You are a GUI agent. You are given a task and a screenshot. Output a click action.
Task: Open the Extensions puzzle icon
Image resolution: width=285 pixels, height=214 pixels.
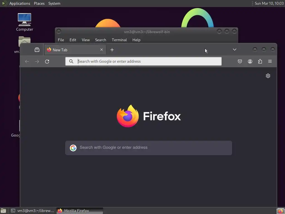pyautogui.click(x=260, y=61)
